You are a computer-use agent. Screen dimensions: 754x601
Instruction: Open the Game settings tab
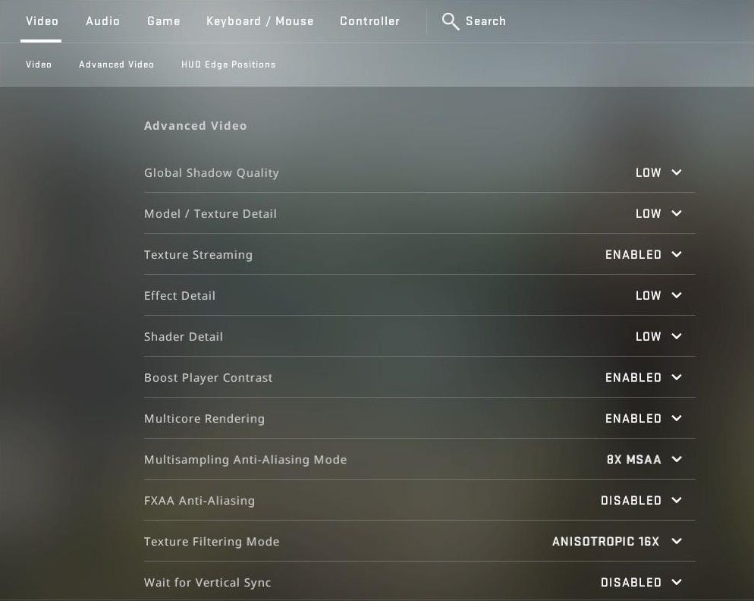163,21
